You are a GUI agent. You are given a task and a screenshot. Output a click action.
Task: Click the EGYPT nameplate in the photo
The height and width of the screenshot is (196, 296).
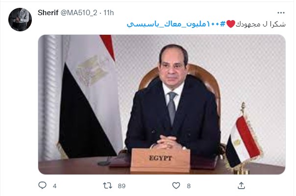pyautogui.click(x=160, y=160)
